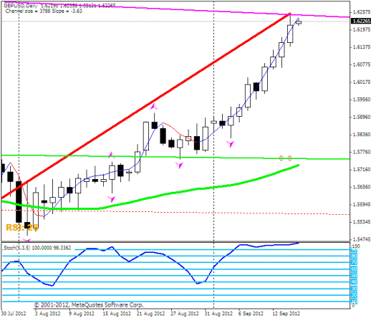The width and height of the screenshot is (371, 318).
Task: Click the stochastic 20 level label
Action: pos(355,295)
